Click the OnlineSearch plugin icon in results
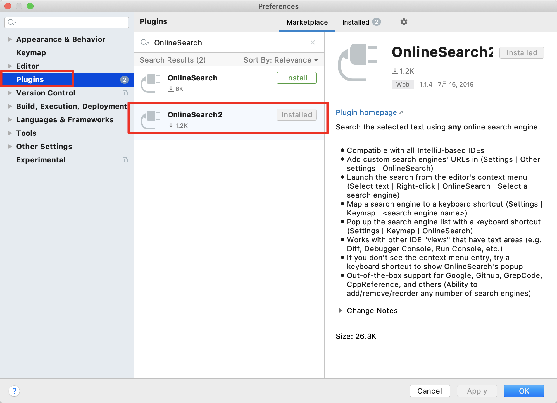 (151, 83)
